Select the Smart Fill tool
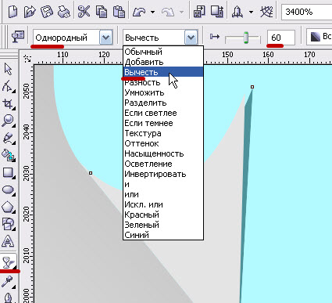332x303 pixels. [9, 155]
